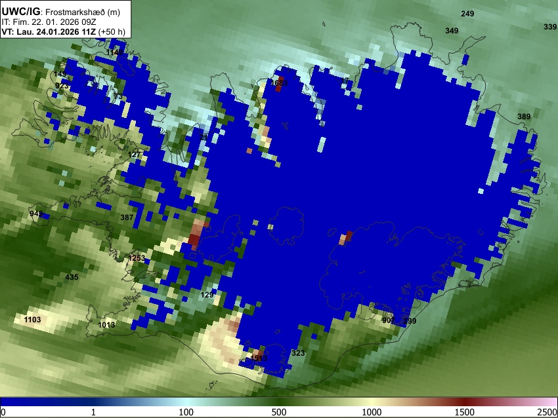Click the 'IT: Fim. 22. 01. 2026 09Z' line
Screen dimensions: 558x418
(x=49, y=22)
